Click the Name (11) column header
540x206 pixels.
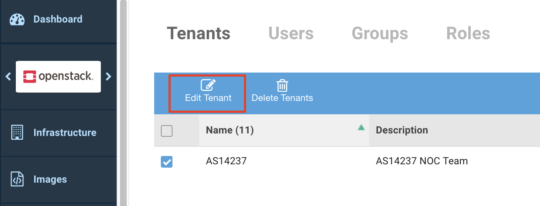pyautogui.click(x=230, y=131)
